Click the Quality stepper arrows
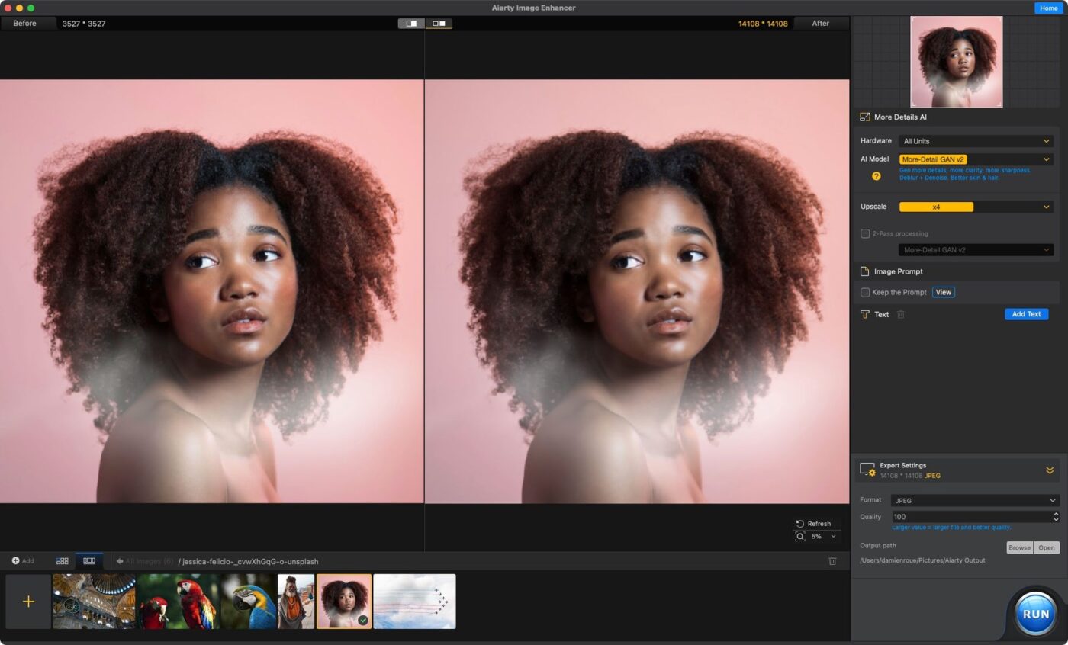1068x645 pixels. pyautogui.click(x=1056, y=517)
